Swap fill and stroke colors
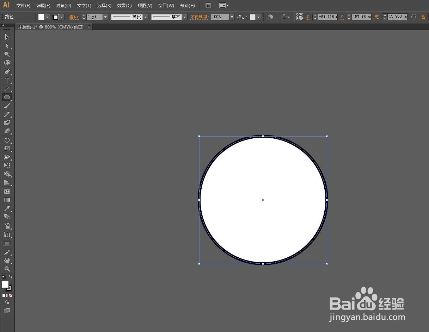Viewport: 429px width, 332px height. coord(11,277)
